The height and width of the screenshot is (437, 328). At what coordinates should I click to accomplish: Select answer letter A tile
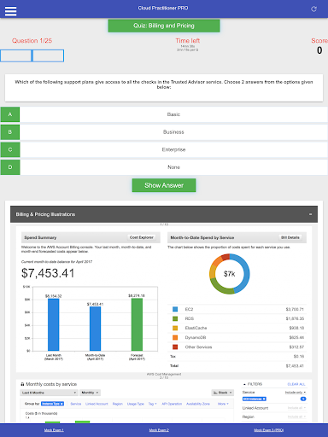click(x=10, y=114)
